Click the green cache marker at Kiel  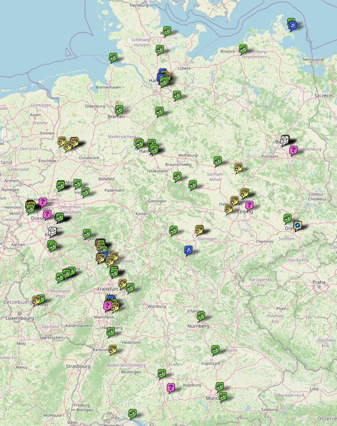[x=167, y=31]
